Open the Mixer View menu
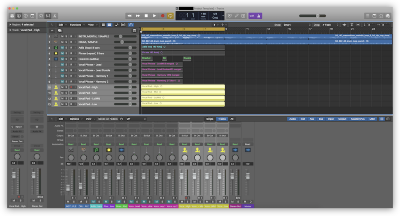The width and height of the screenshot is (400, 216). pyautogui.click(x=90, y=119)
